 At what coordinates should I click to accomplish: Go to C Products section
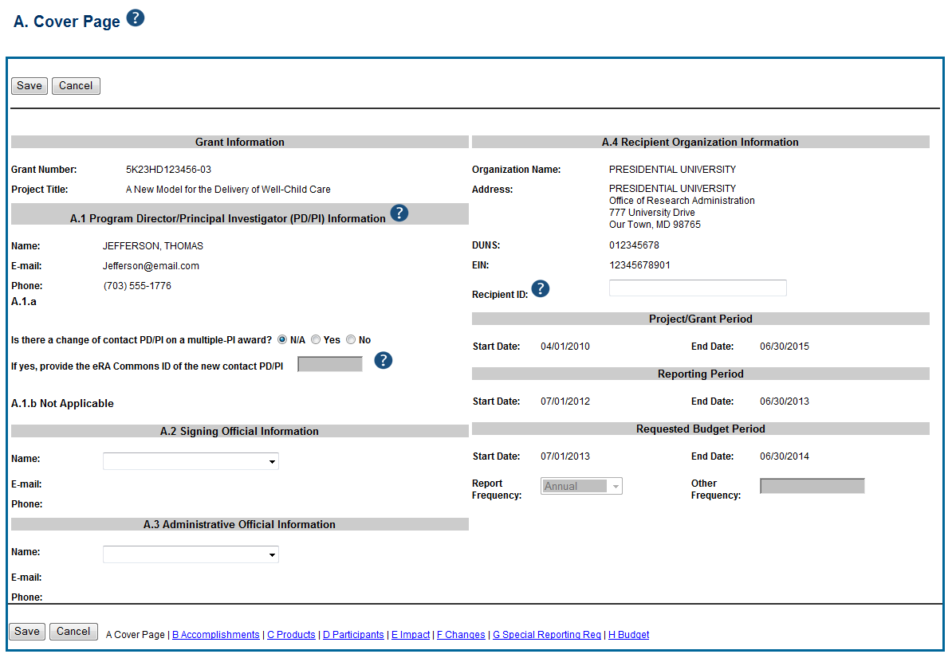click(291, 635)
